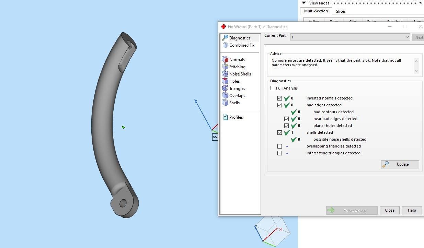The height and width of the screenshot is (248, 424).
Task: Minimize the Fix Wizard window
Action: (390, 26)
